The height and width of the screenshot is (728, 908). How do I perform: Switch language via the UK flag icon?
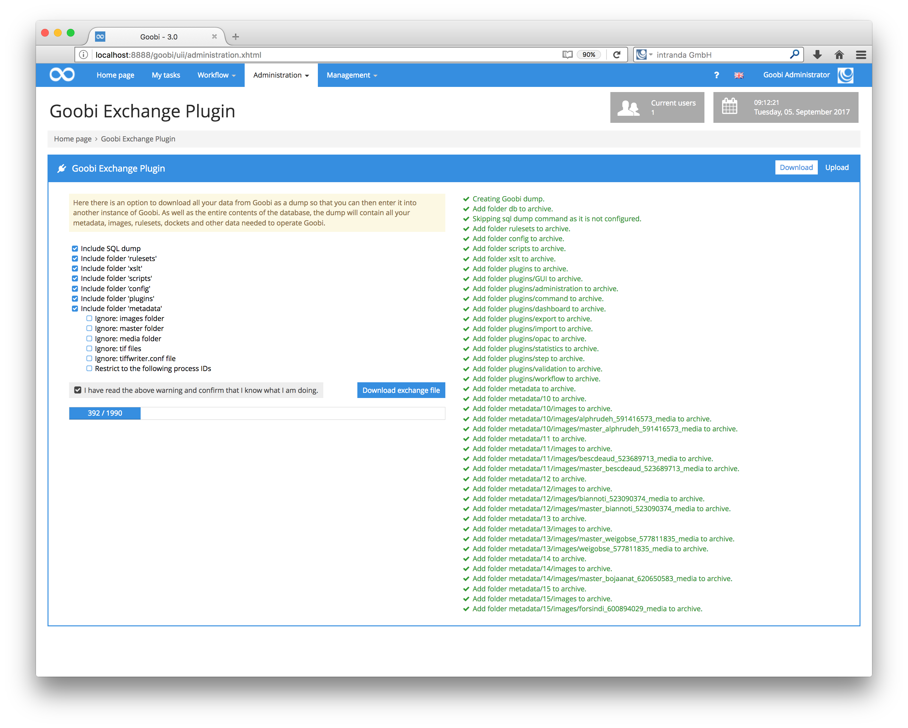(x=739, y=75)
